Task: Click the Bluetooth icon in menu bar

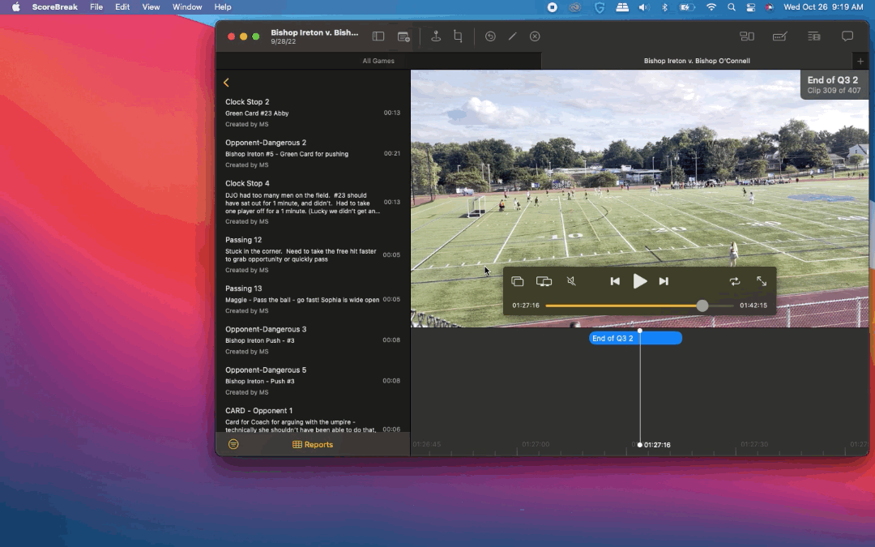Action: tap(664, 6)
